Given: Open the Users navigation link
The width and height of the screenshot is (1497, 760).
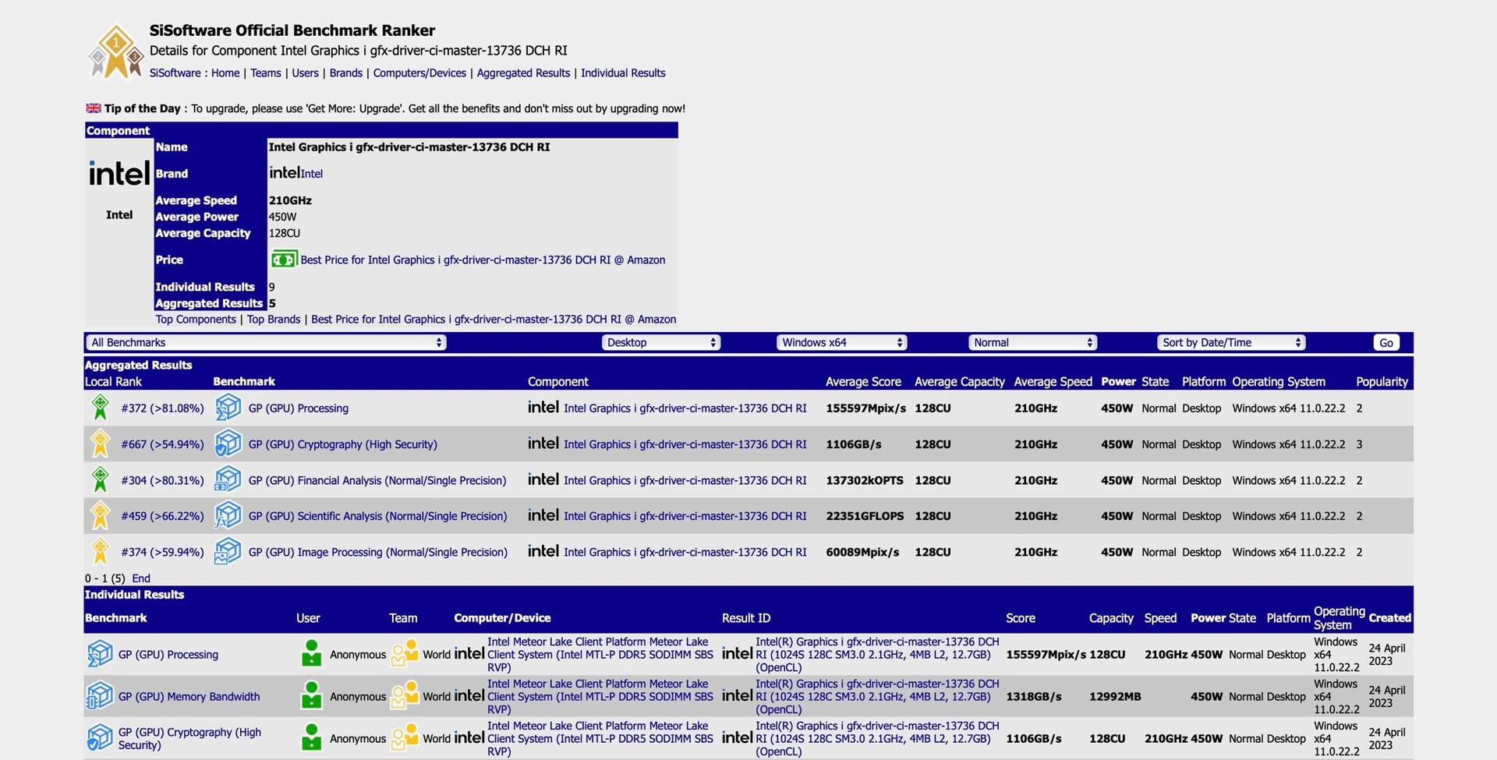Looking at the screenshot, I should (x=305, y=72).
